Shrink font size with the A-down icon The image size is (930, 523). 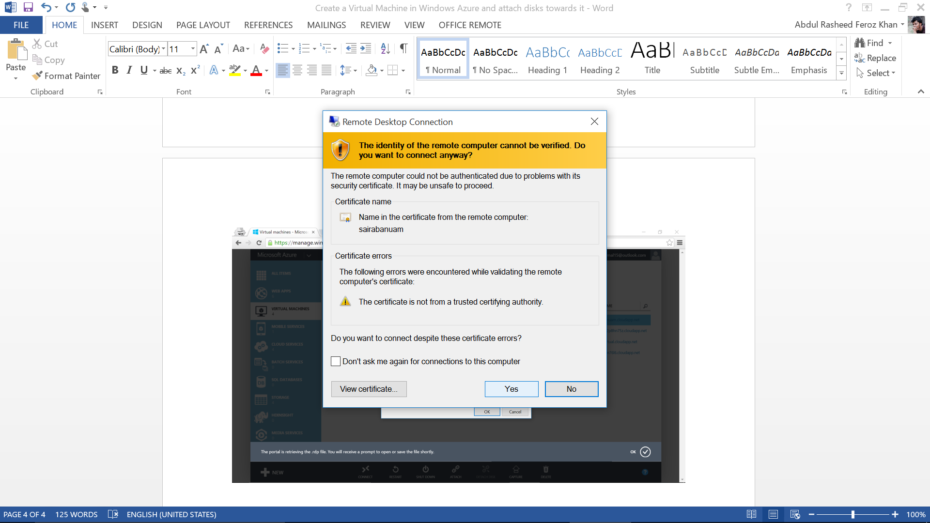pos(219,48)
